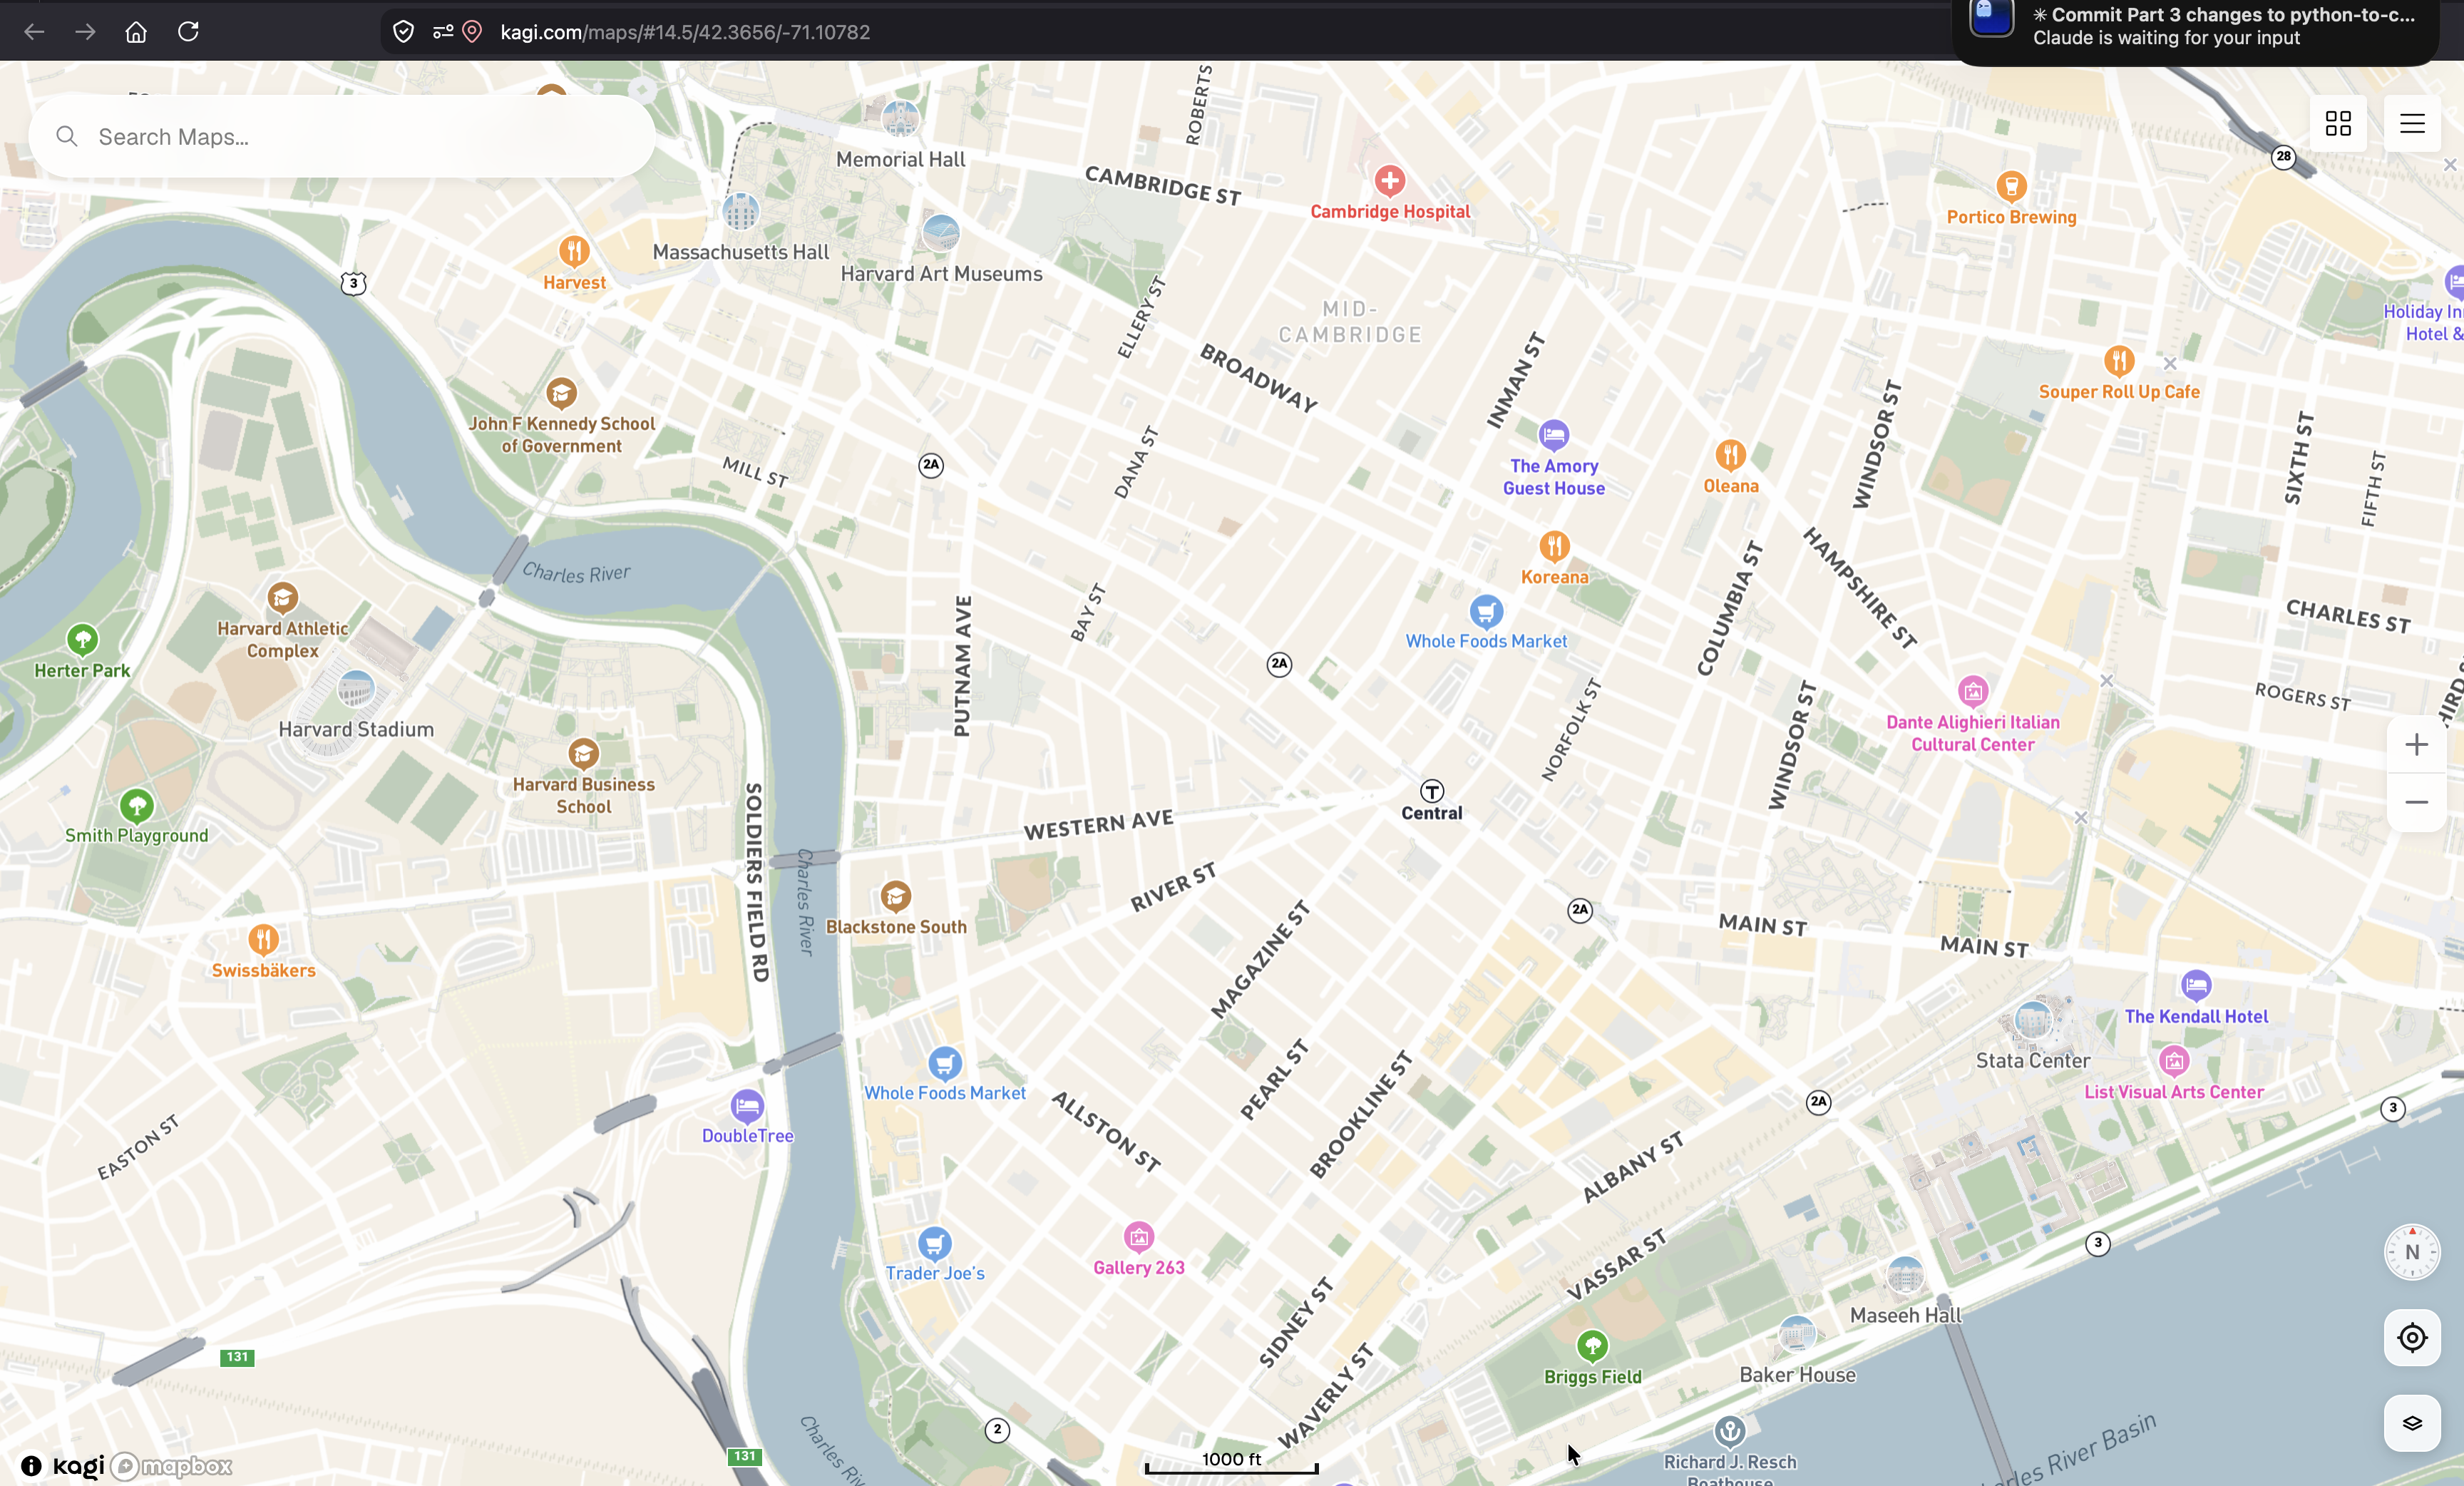This screenshot has height=1486, width=2464.
Task: Select the Harvard Stadium marker
Action: 356,689
